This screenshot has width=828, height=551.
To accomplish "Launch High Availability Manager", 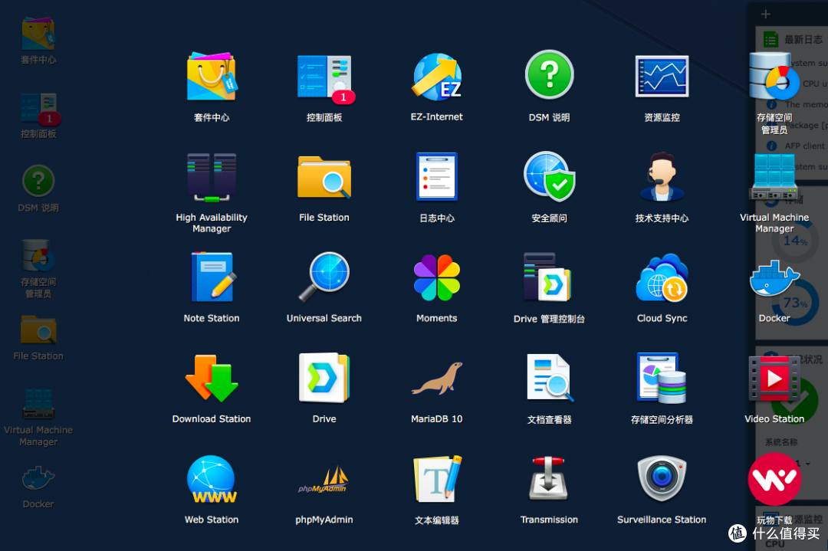I will (212, 178).
